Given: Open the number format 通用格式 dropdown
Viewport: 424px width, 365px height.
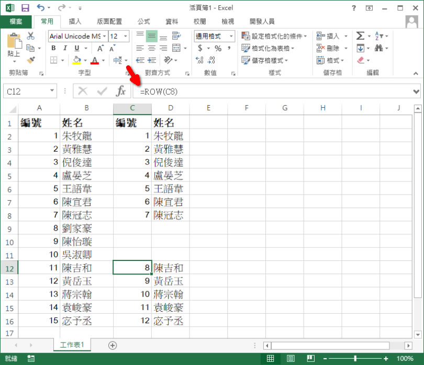Looking at the screenshot, I should [231, 36].
